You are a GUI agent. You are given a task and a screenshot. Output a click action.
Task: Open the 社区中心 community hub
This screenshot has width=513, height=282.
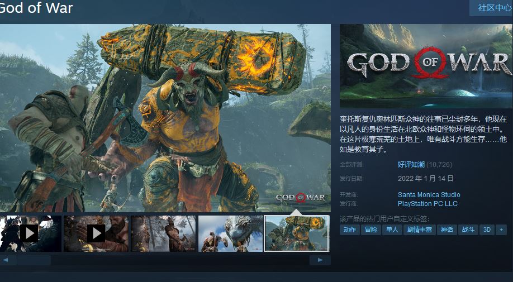click(493, 8)
